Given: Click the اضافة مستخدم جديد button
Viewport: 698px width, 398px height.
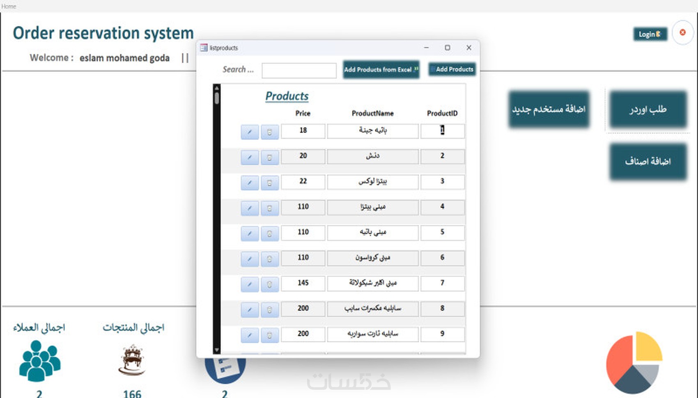Looking at the screenshot, I should pos(549,109).
